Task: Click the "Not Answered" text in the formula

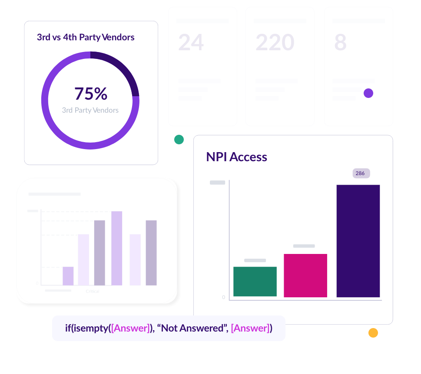Action: [192, 328]
